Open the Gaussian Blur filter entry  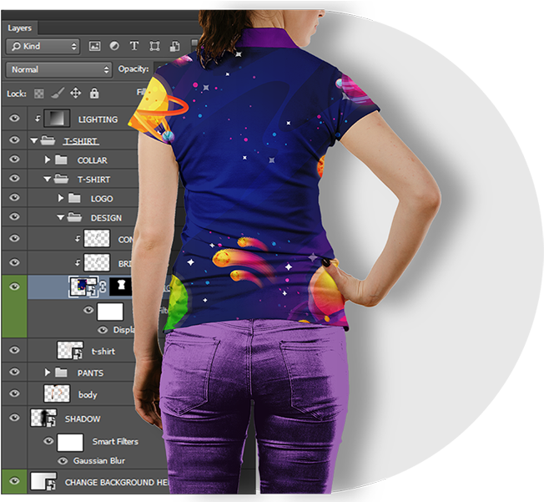(x=99, y=461)
